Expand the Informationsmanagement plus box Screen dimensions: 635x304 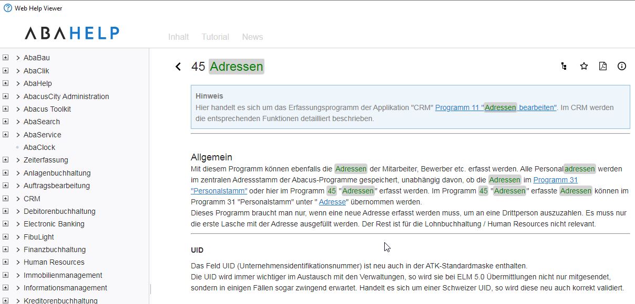coord(5,288)
